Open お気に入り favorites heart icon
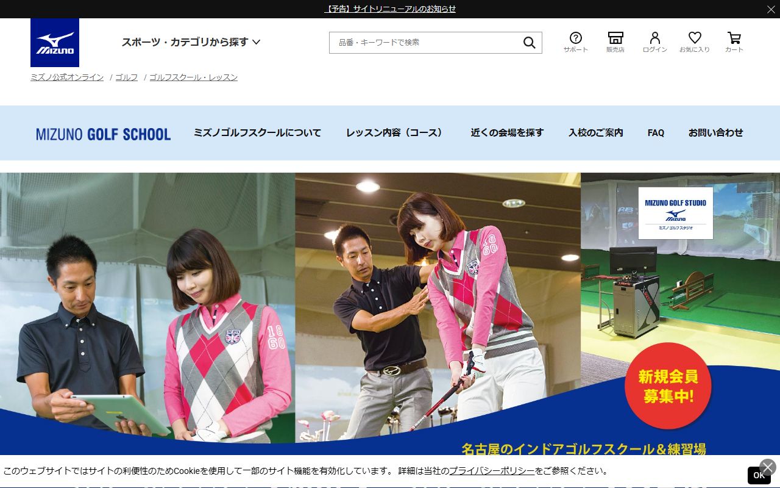The image size is (780, 488). [695, 42]
